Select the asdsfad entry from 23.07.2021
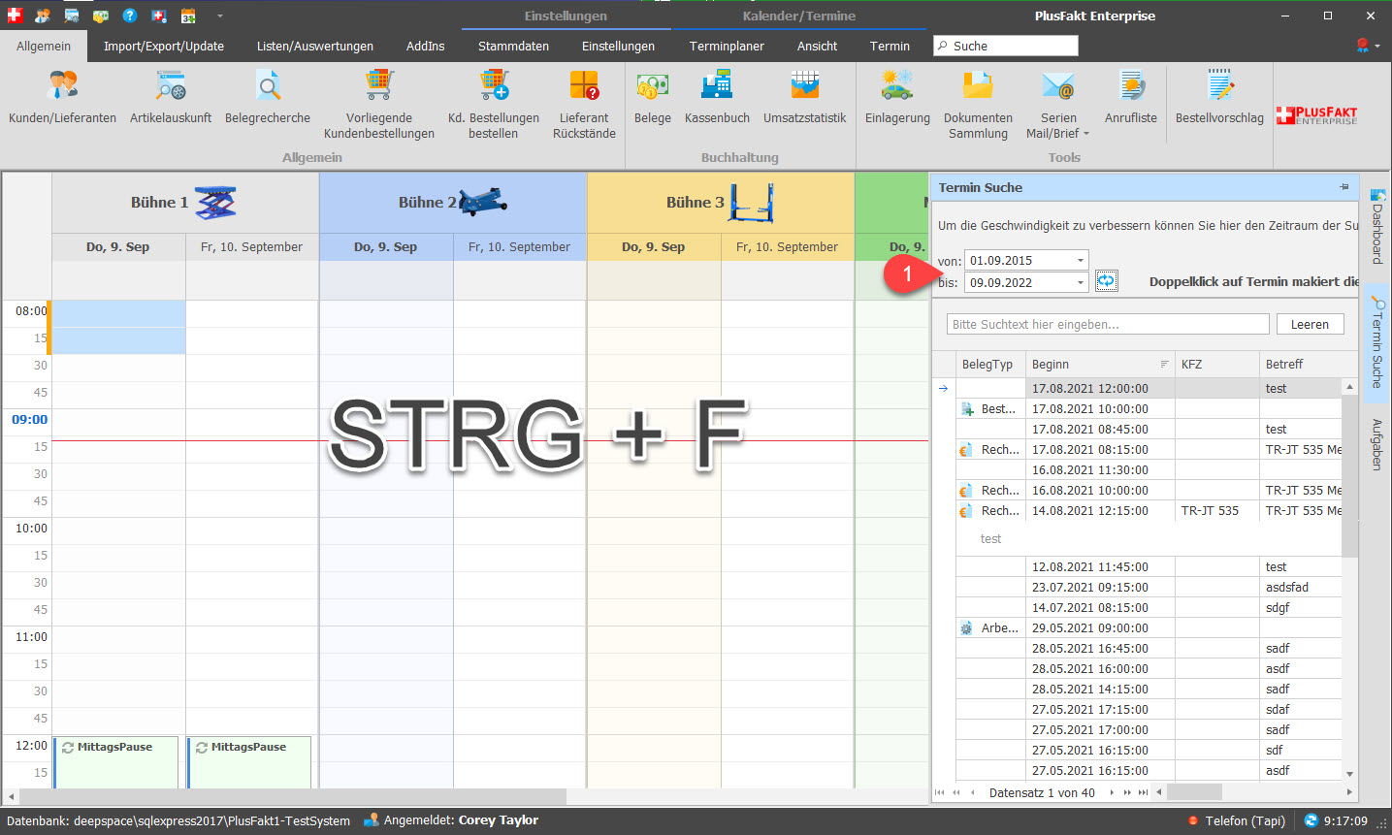1392x835 pixels. tap(1149, 587)
